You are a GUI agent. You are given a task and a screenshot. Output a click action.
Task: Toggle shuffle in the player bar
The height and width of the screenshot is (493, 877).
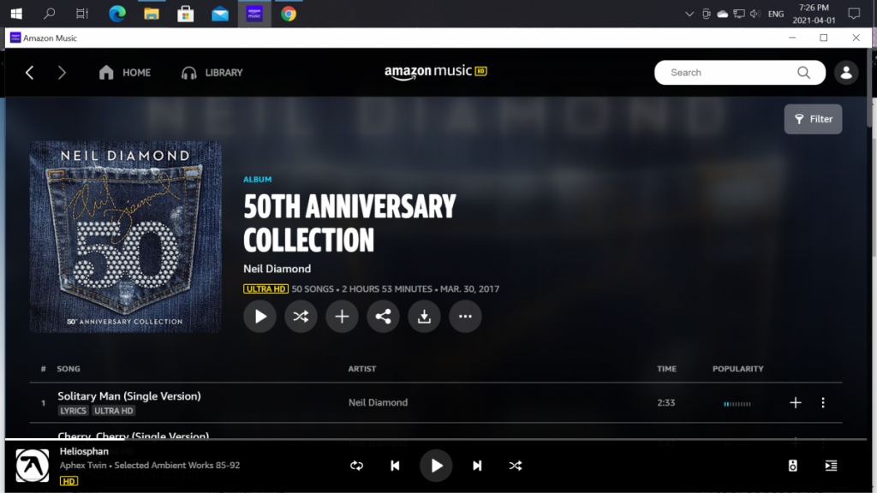(515, 466)
